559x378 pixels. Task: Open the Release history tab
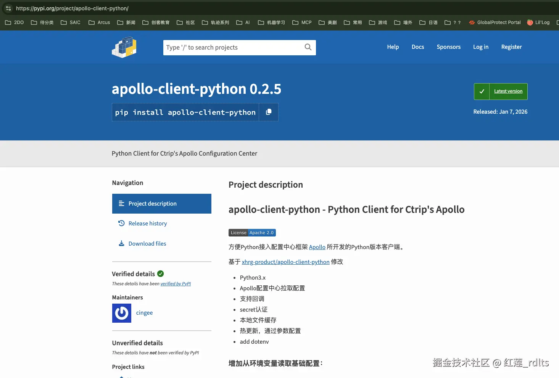pyautogui.click(x=143, y=224)
